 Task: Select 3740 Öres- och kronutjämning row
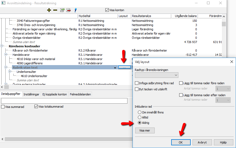36,25
